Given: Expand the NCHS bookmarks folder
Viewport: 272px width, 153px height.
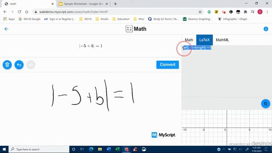Looking at the screenshot, I should [x=85, y=19].
